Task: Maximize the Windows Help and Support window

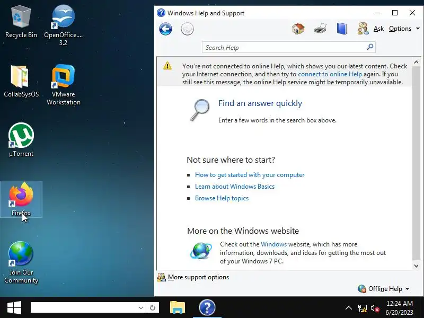Action: pyautogui.click(x=395, y=13)
